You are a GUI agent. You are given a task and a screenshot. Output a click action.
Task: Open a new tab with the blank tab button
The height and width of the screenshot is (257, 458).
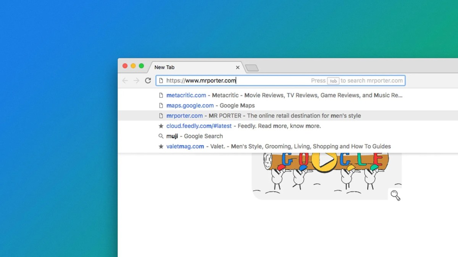(252, 68)
